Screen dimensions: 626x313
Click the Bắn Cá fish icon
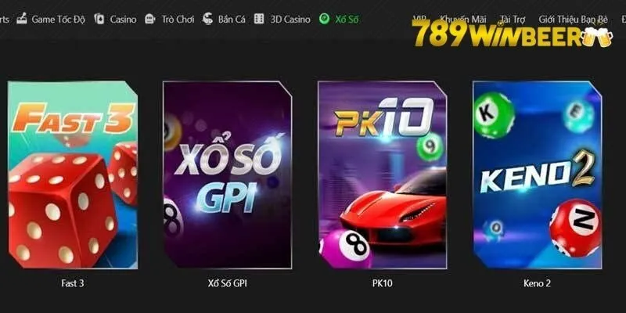pyautogui.click(x=207, y=19)
